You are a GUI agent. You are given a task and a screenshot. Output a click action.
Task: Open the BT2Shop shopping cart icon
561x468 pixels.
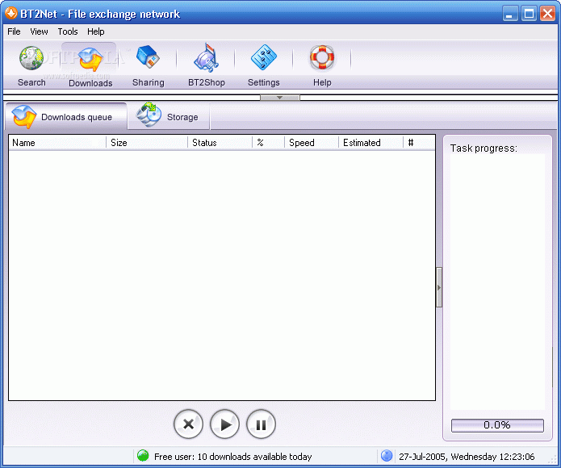click(x=206, y=57)
